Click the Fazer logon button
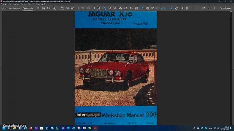This screenshot has width=234, height=131. (x=225, y=8)
